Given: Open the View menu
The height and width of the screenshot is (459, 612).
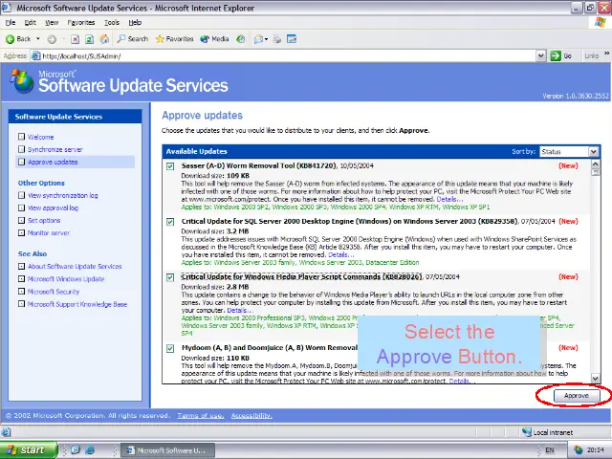Looking at the screenshot, I should 52,23.
